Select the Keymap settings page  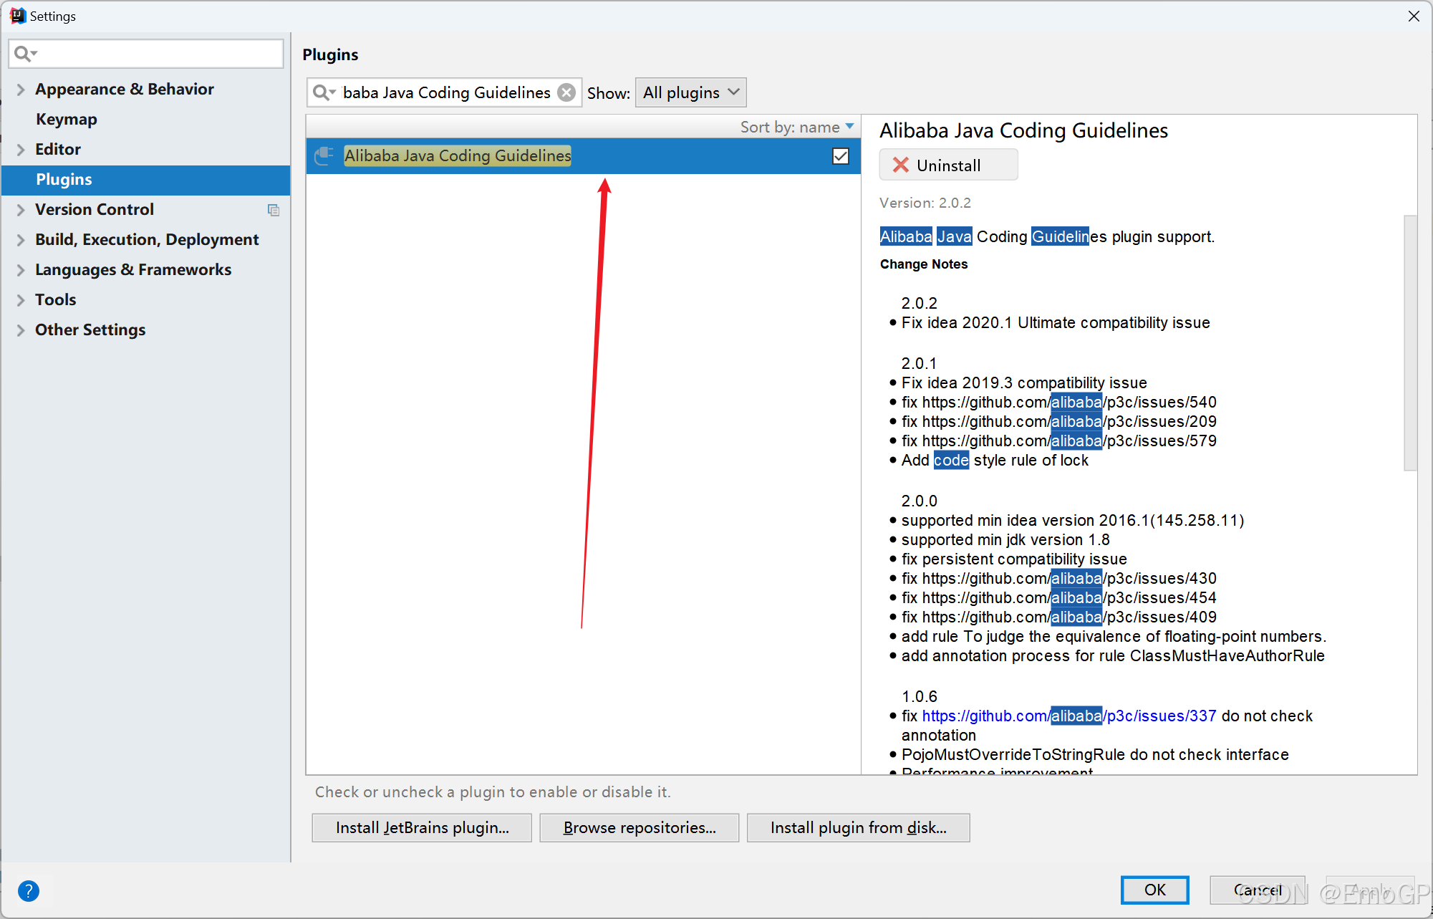pos(67,120)
